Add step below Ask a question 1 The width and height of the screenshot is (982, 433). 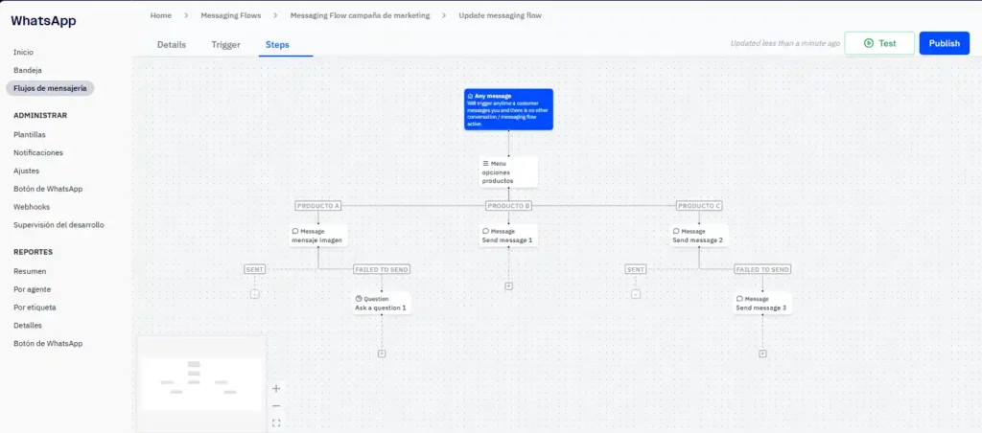pos(382,353)
